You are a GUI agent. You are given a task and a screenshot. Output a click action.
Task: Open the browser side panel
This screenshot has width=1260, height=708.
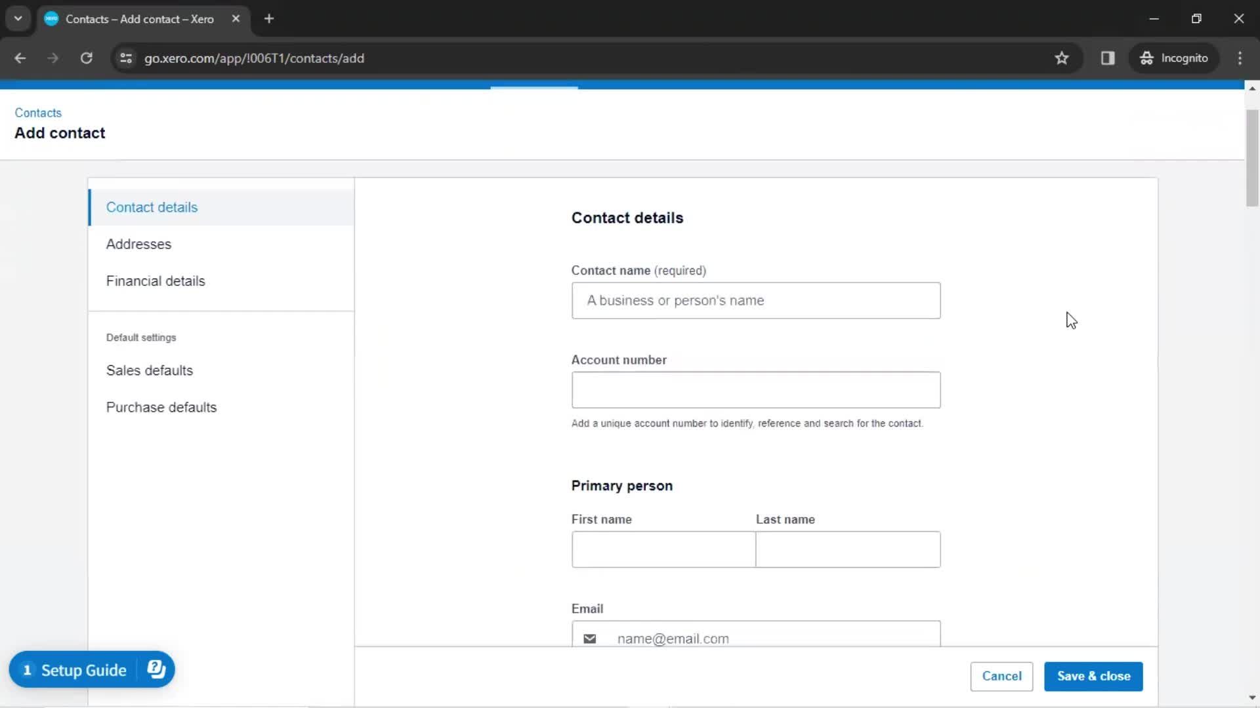coord(1108,58)
